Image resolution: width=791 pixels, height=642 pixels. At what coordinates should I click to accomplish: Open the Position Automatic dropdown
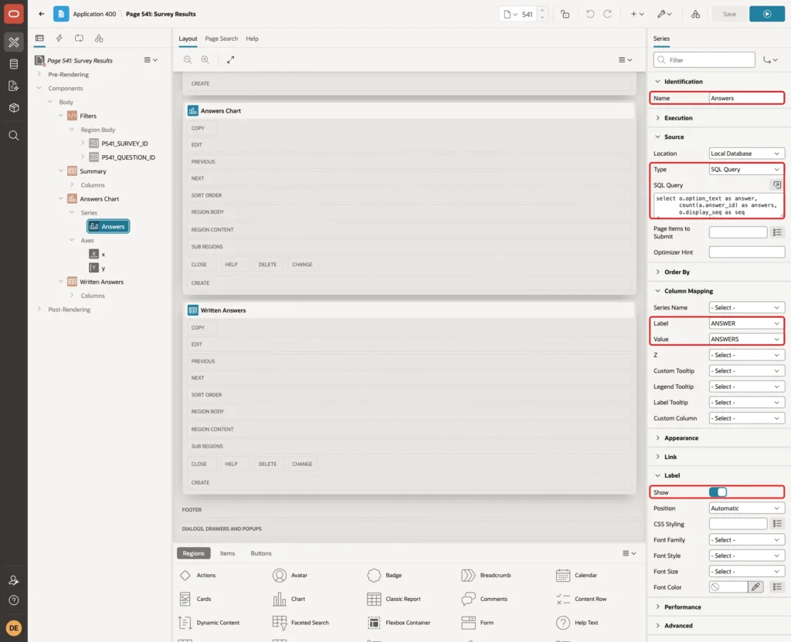[x=746, y=509]
